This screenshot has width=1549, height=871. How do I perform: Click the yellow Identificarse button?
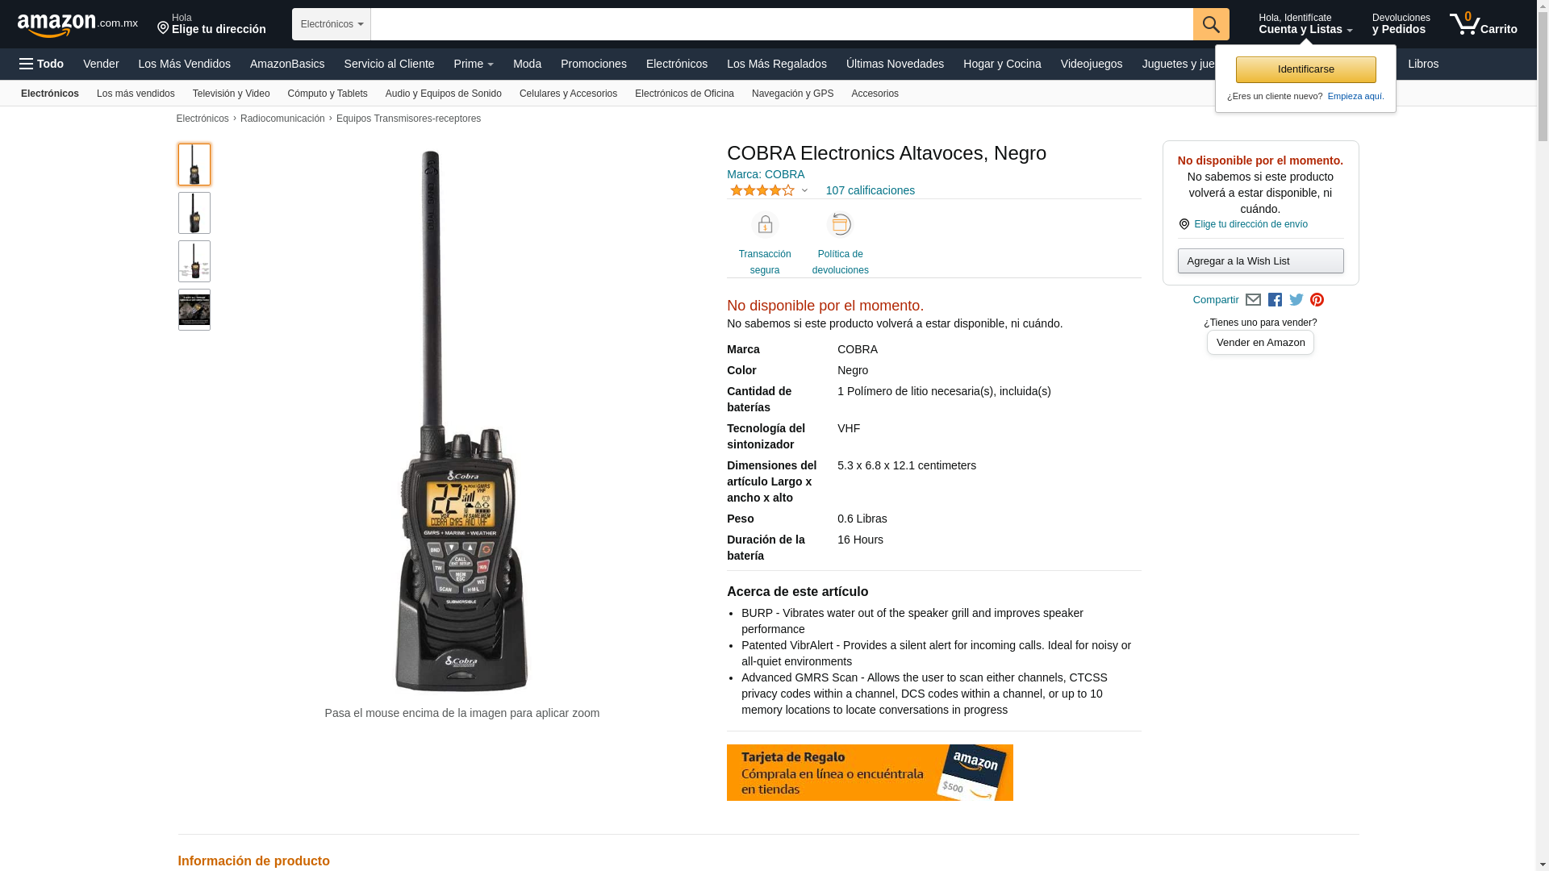(1305, 69)
